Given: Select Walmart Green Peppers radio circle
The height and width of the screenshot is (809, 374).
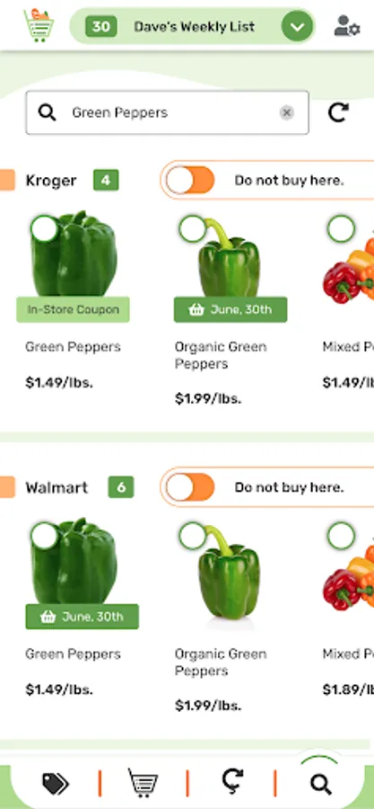Looking at the screenshot, I should 45,536.
